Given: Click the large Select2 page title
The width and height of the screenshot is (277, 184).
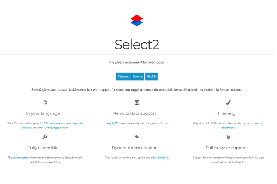Looking at the screenshot, I should pos(137,44).
